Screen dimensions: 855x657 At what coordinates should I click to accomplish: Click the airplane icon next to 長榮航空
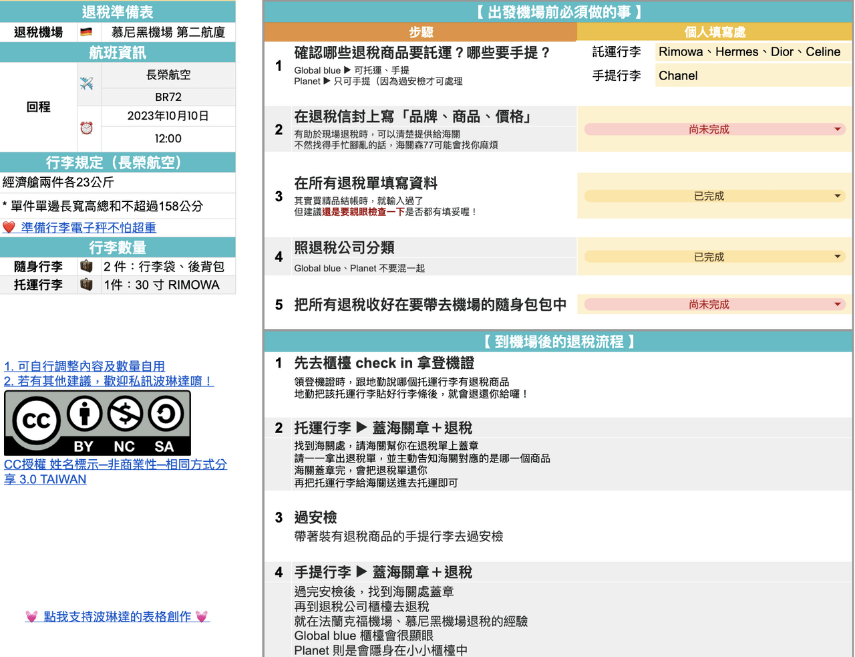point(86,84)
